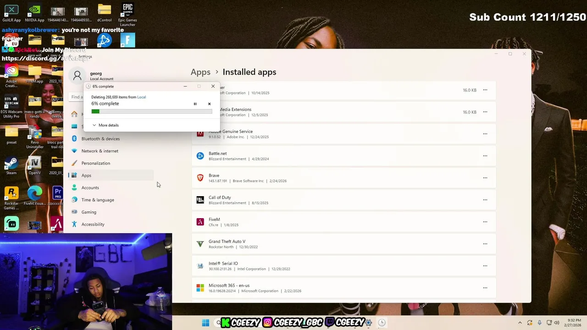
Task: Click the Battle.net icon in the app list
Action: 200,156
